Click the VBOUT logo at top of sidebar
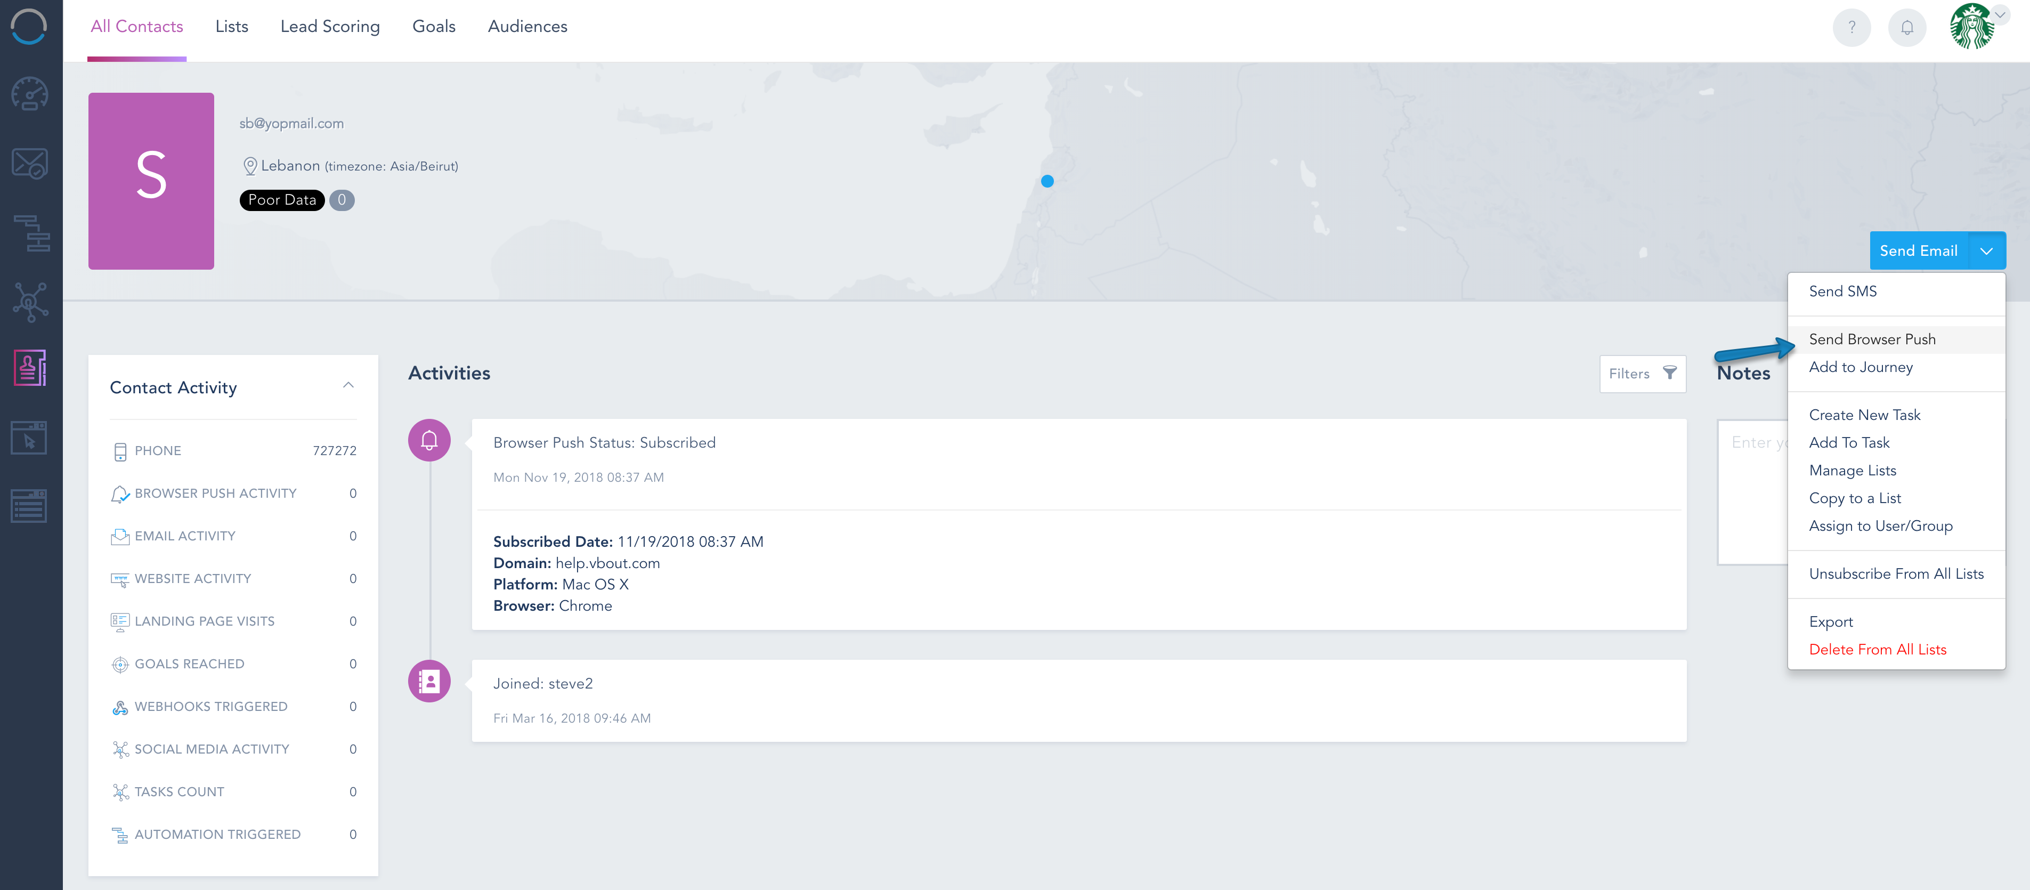The width and height of the screenshot is (2030, 890). pyautogui.click(x=28, y=27)
